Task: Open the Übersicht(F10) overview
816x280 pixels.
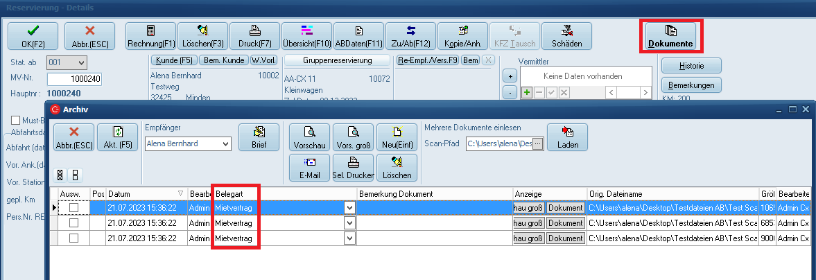Action: (x=306, y=36)
